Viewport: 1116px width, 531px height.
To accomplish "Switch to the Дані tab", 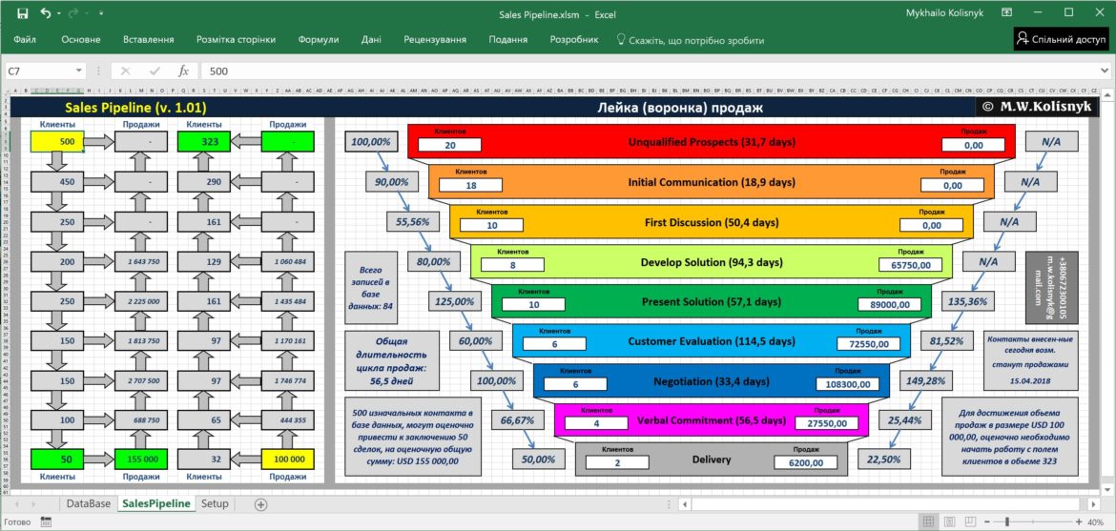I will pyautogui.click(x=371, y=40).
